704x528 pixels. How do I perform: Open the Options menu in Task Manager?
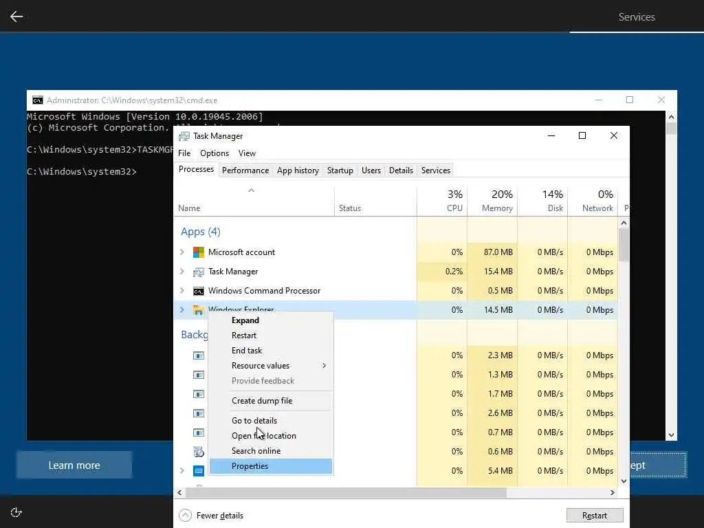214,153
